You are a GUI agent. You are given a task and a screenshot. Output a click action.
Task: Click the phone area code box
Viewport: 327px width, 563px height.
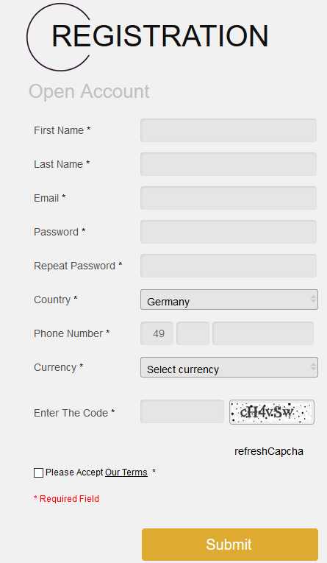pos(193,333)
